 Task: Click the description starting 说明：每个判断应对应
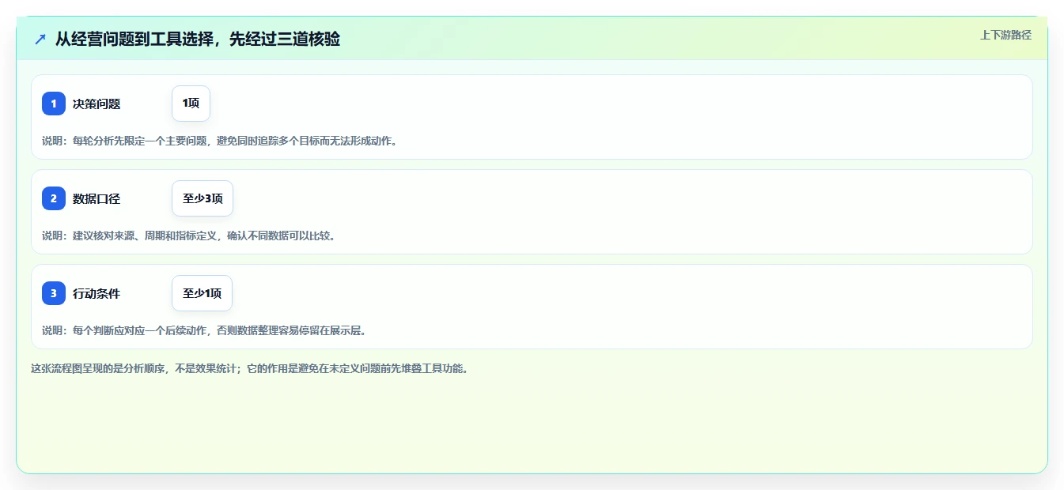pyautogui.click(x=204, y=330)
